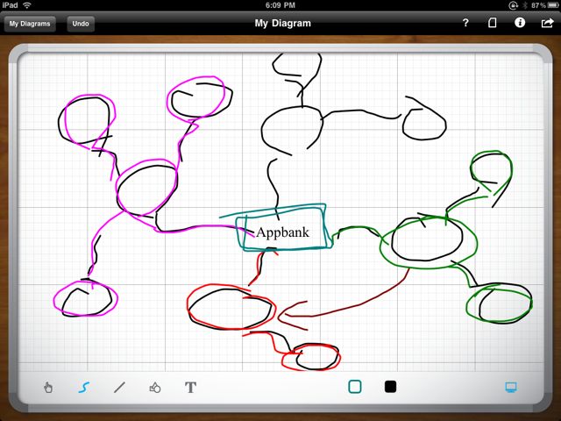Tap the orientation lock status icon
Image resolution: width=561 pixels, height=421 pixels.
[513, 5]
